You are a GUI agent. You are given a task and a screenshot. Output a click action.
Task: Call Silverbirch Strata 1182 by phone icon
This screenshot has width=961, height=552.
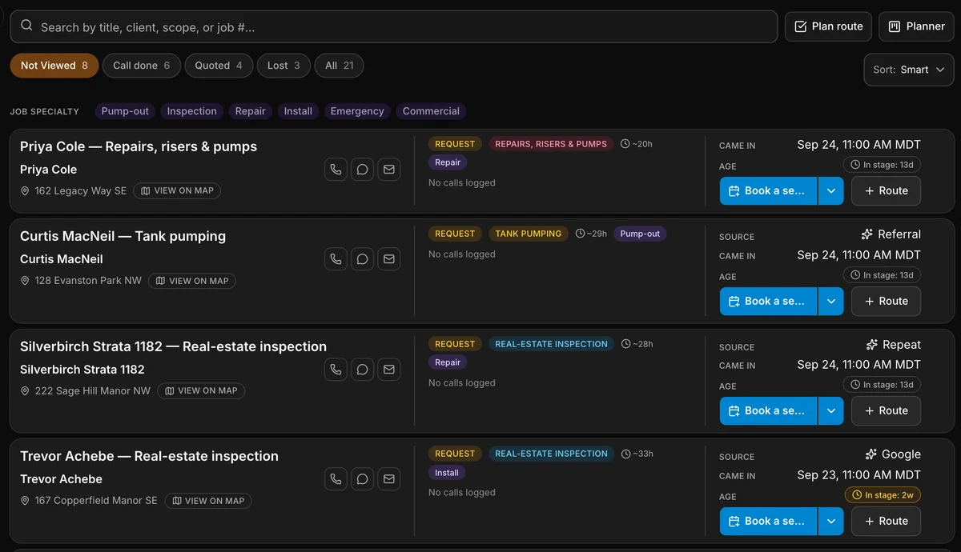point(336,370)
